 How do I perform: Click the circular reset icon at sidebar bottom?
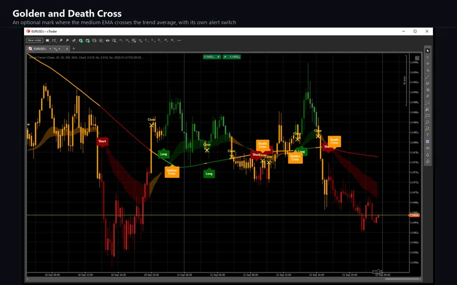(x=427, y=161)
